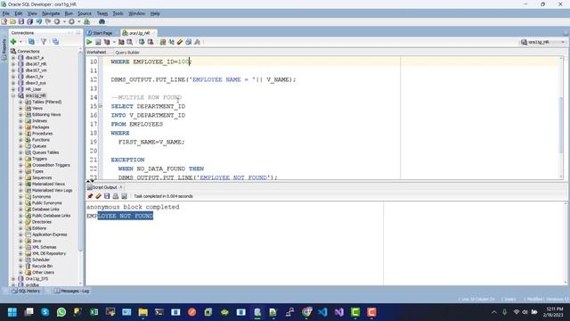Click the Refresh connections icon
570x321 pixels.
click(31, 42)
